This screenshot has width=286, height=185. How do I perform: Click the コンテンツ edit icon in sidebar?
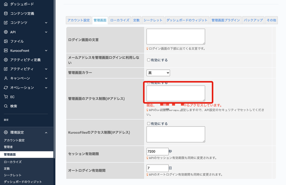[x=6, y=22]
